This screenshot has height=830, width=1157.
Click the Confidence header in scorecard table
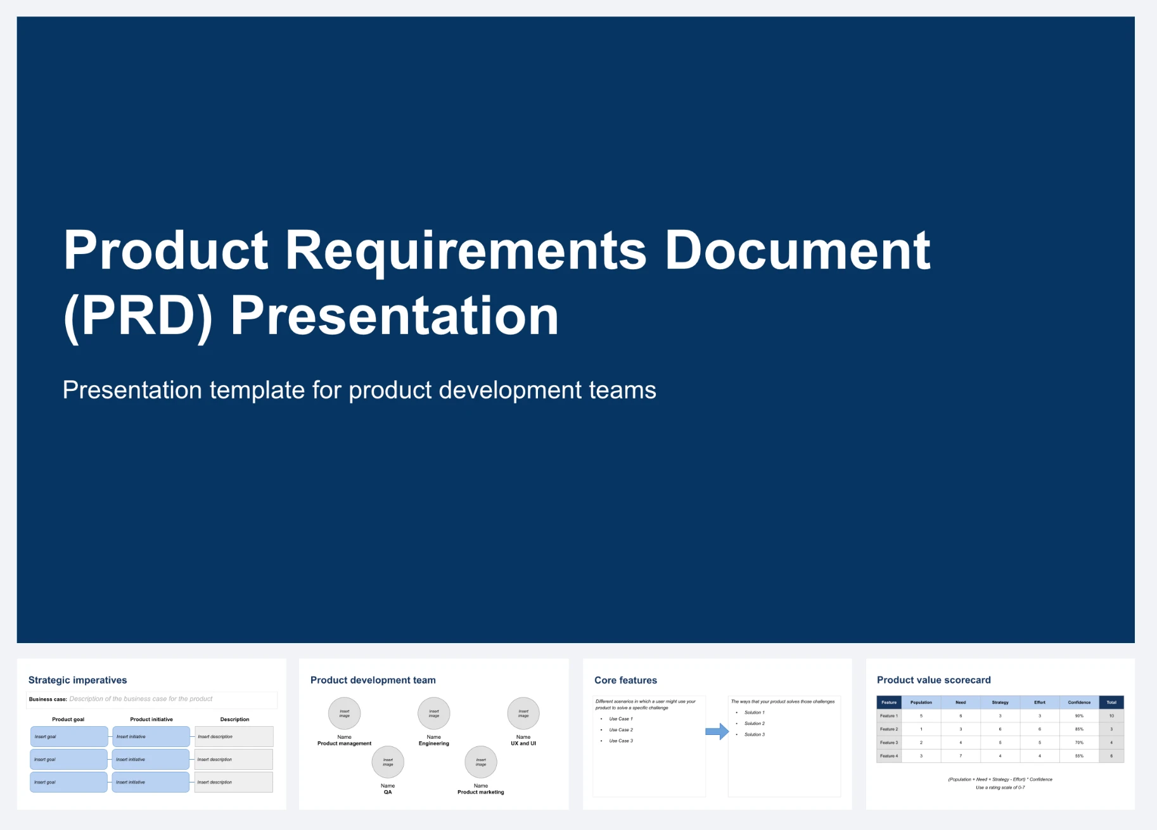[x=1079, y=702]
